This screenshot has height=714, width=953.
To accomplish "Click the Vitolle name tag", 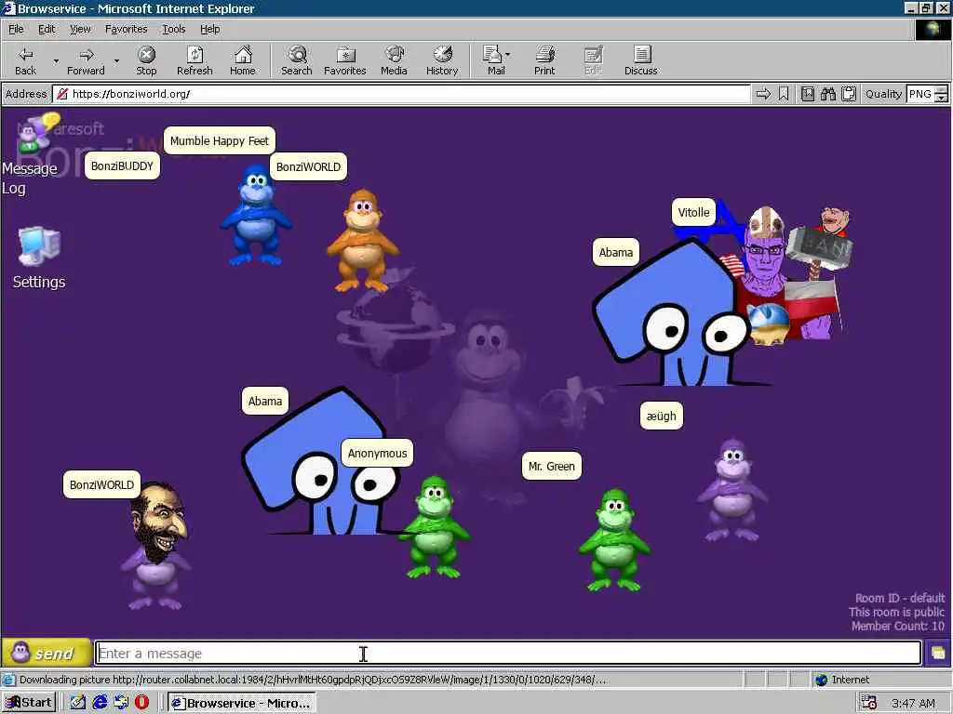I will coord(693,213).
